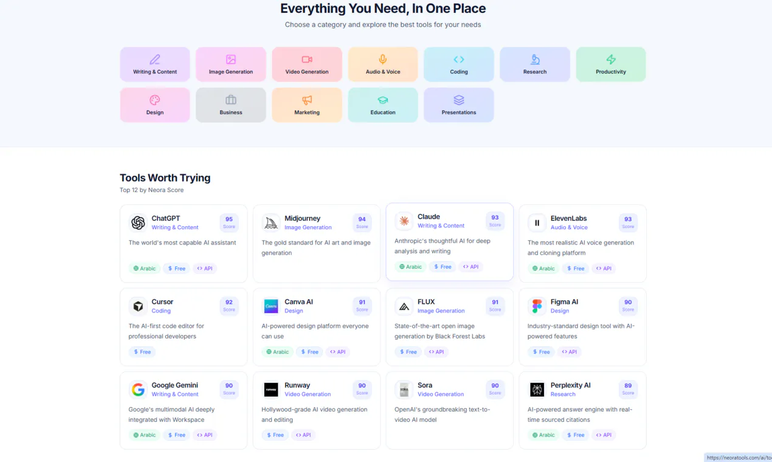Click the Runway logo icon
Image resolution: width=772 pixels, height=462 pixels.
[x=271, y=390]
